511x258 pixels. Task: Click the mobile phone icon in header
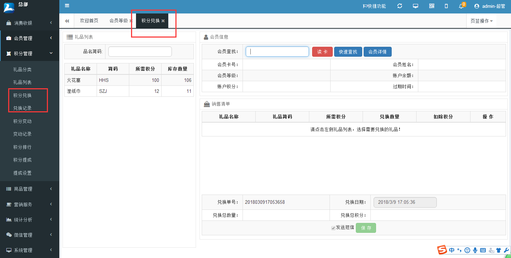(446, 6)
